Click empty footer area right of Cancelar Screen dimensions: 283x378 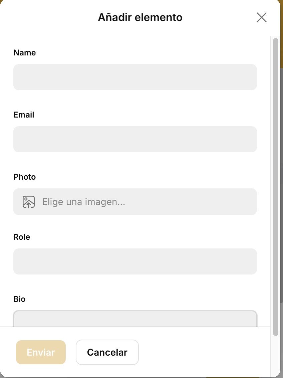point(204,352)
